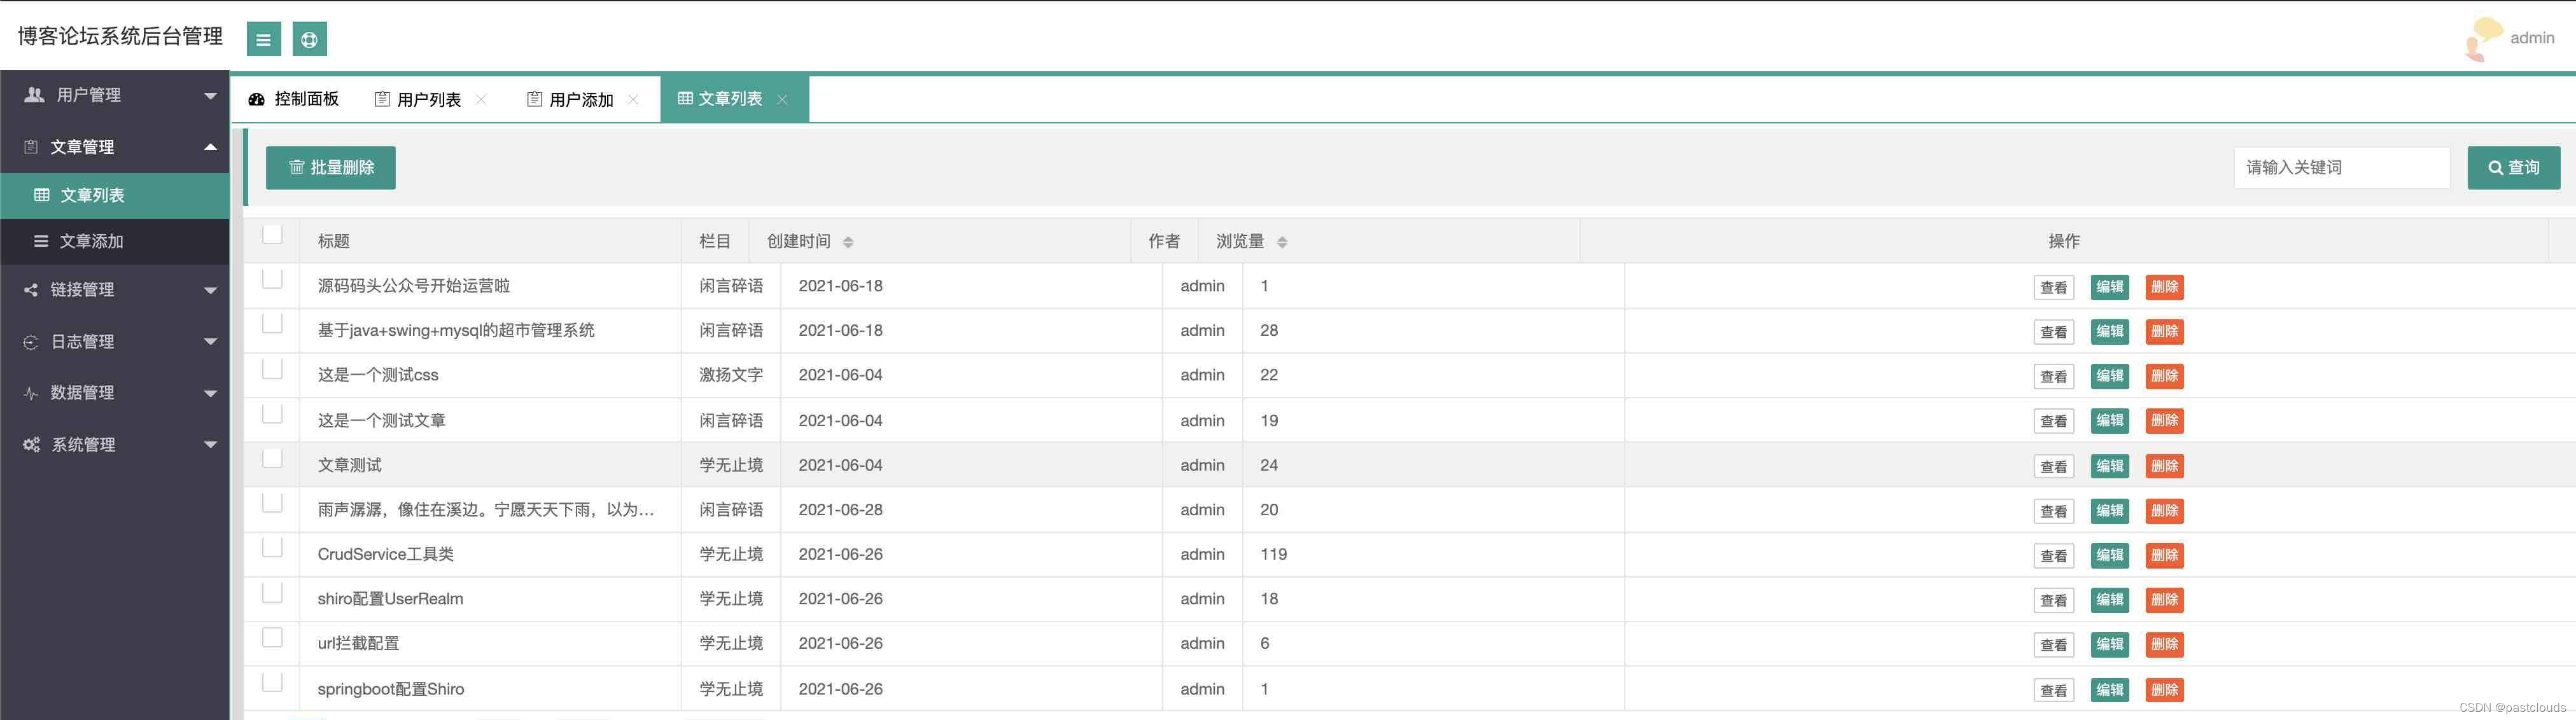2576x720 pixels.
Task: Click the 文章列表 grid icon in the sidebar
Action: [x=41, y=195]
